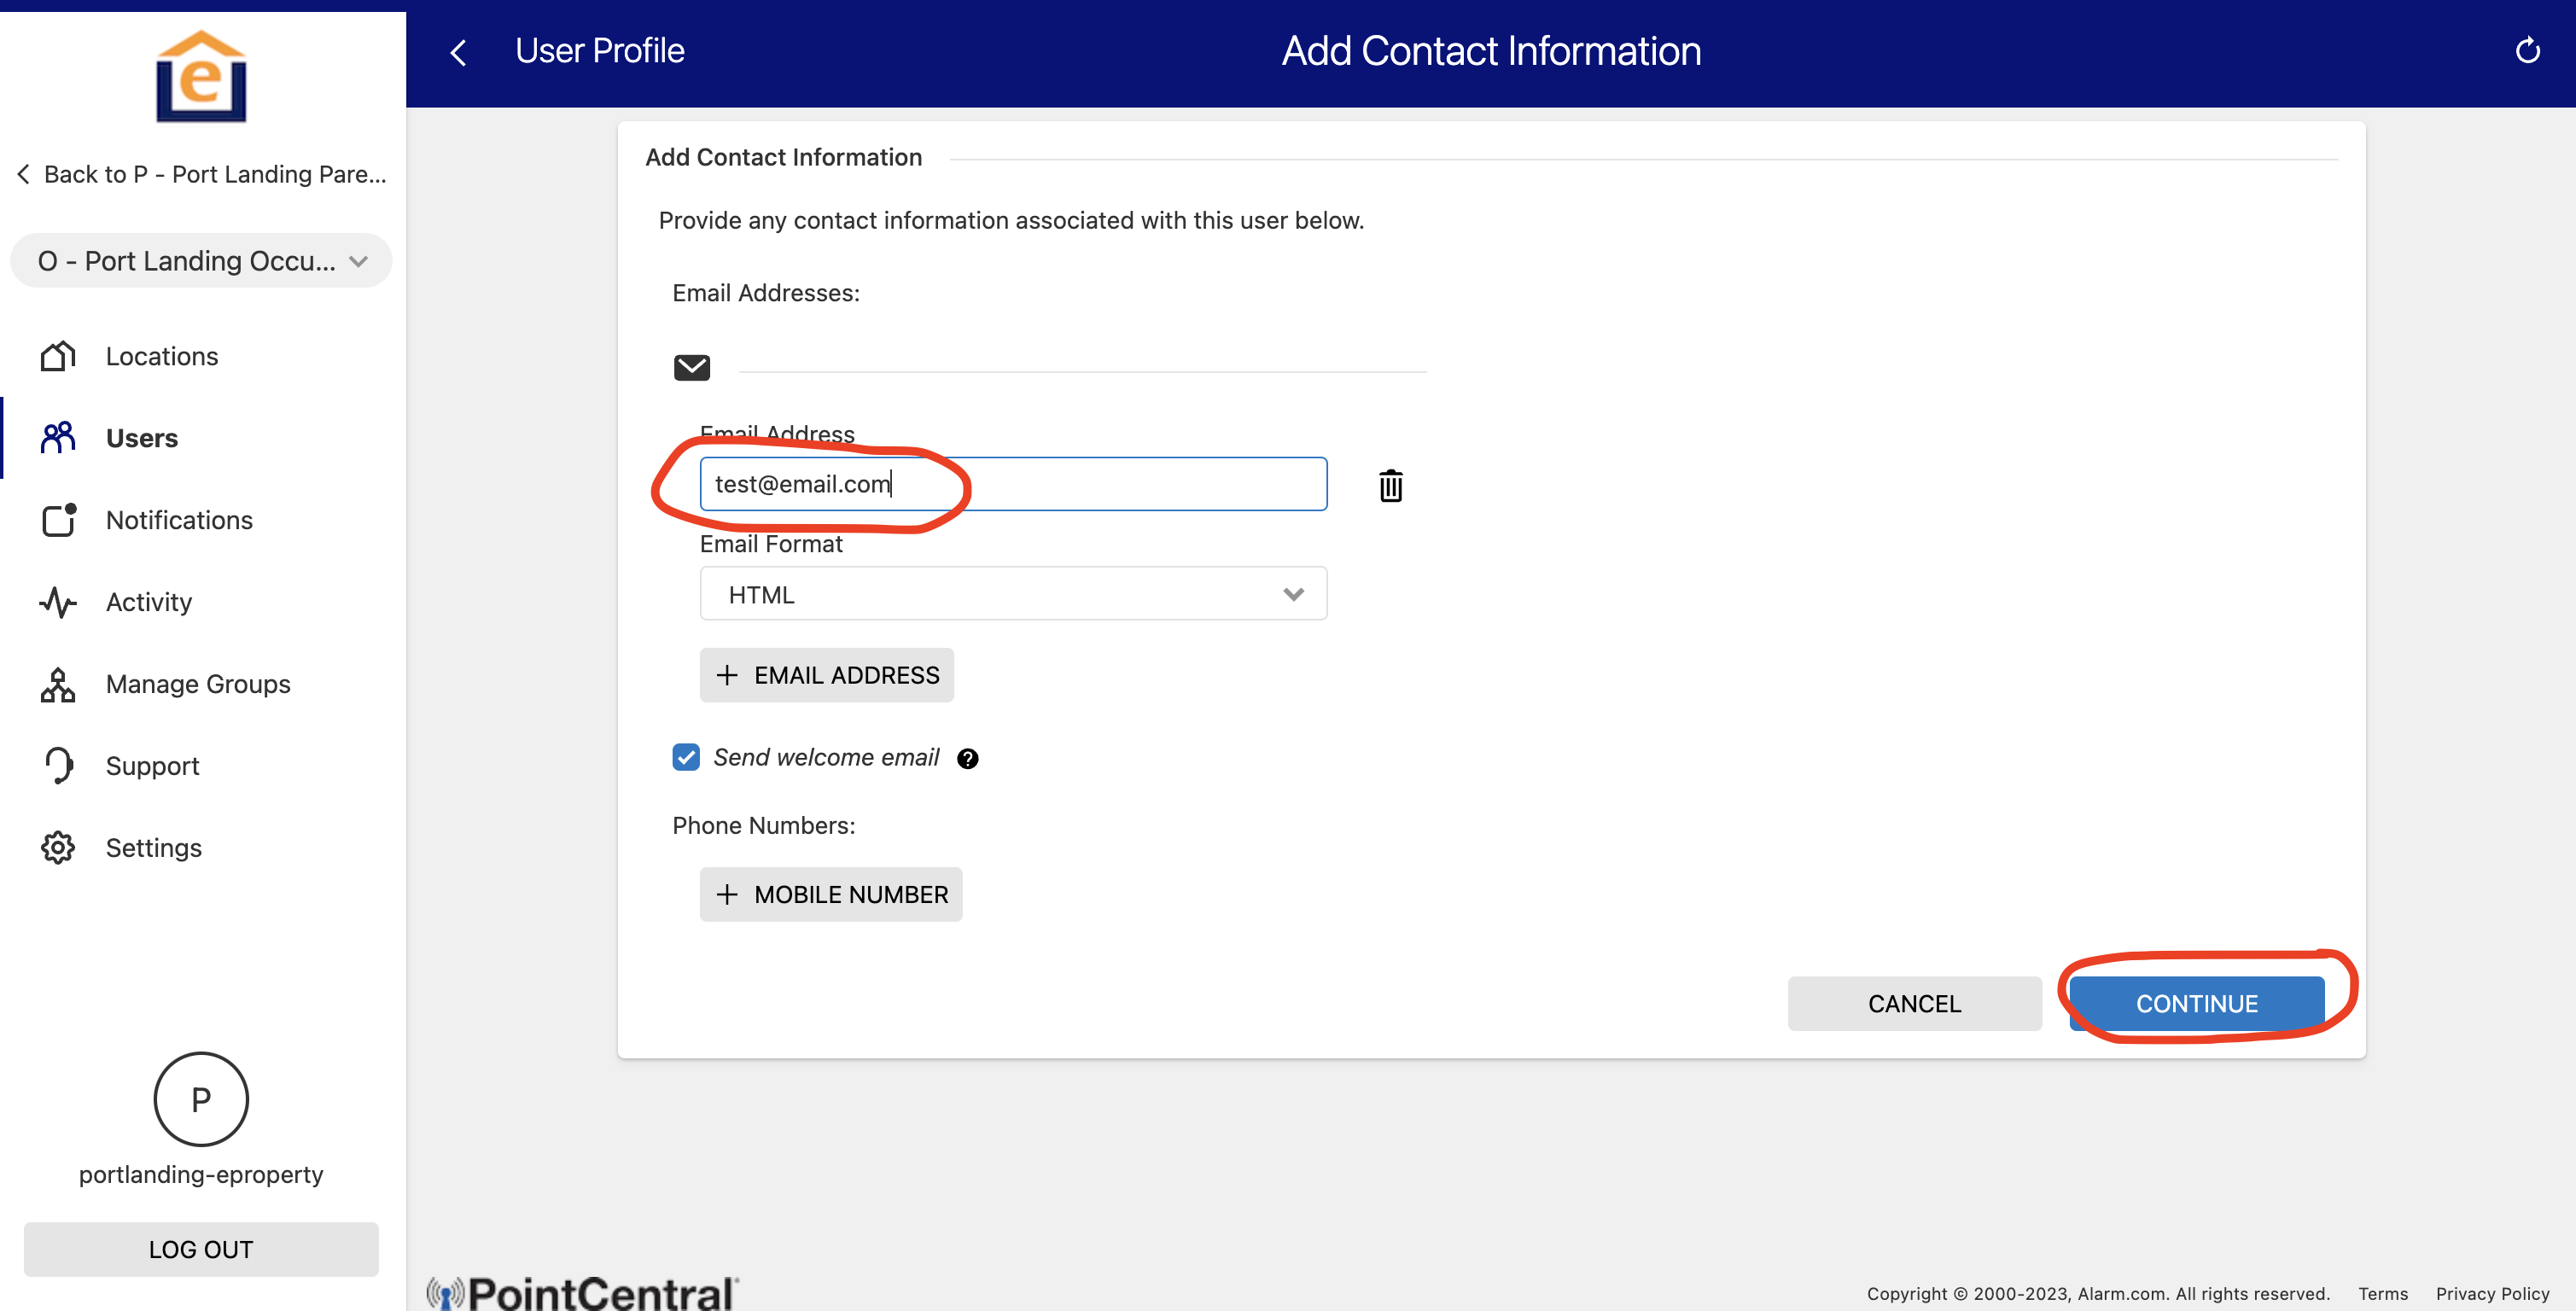Viewport: 2576px width, 1311px height.
Task: Open the Activity menu item
Action: [x=148, y=602]
